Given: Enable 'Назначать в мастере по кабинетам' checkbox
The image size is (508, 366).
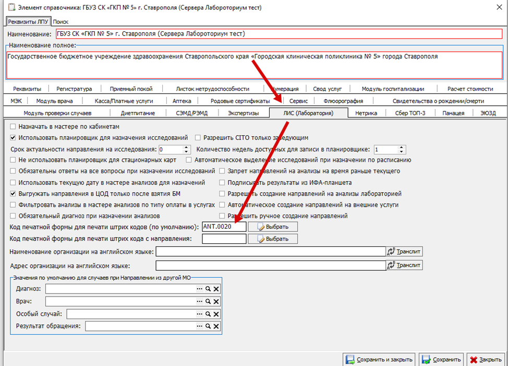Looking at the screenshot, I should pyautogui.click(x=14, y=127).
